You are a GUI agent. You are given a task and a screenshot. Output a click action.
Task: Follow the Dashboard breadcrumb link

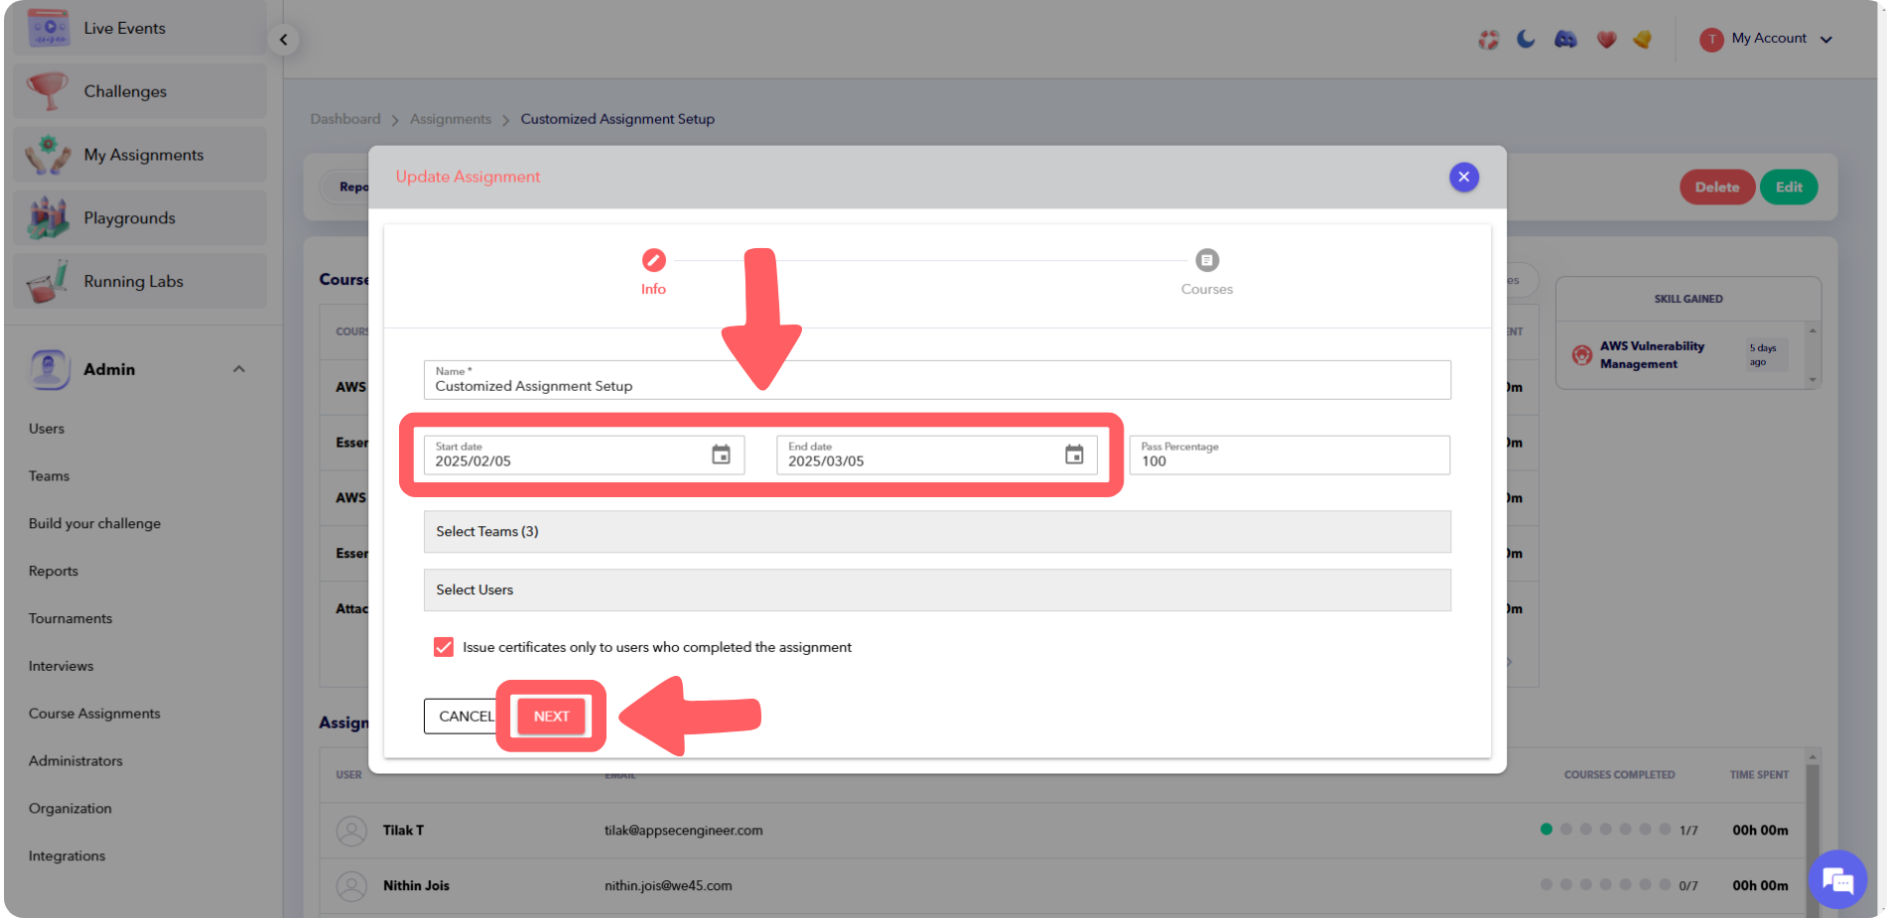click(x=344, y=118)
